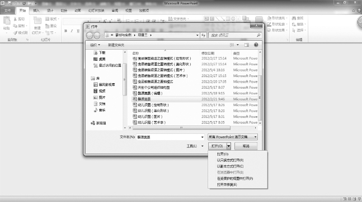362x202 pixels.
Task: Open the 节 (Section) dropdown in ribbon
Action: click(x=51, y=33)
